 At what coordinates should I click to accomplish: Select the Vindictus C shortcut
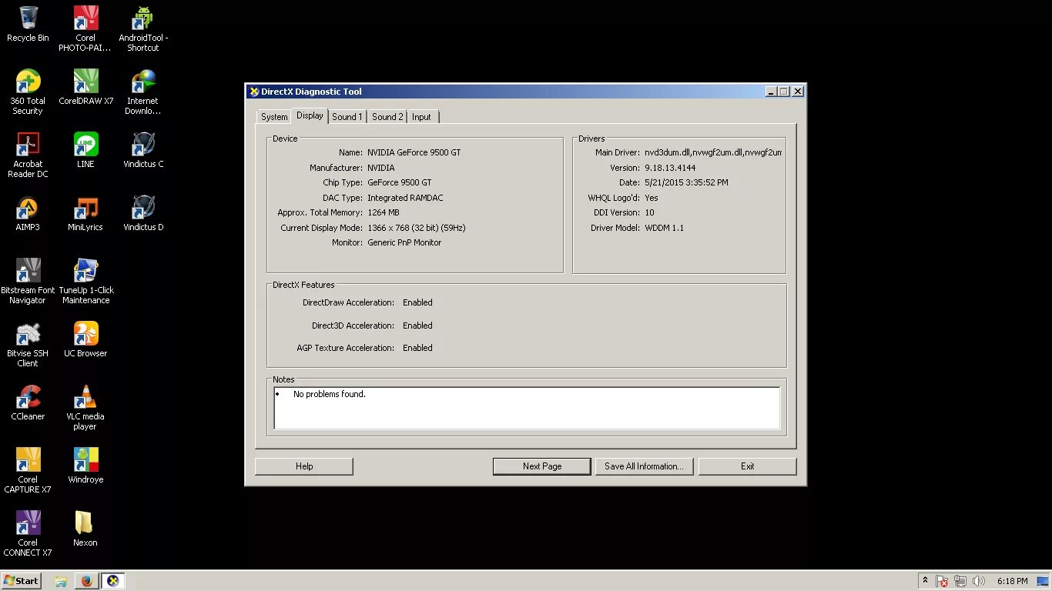pyautogui.click(x=143, y=150)
